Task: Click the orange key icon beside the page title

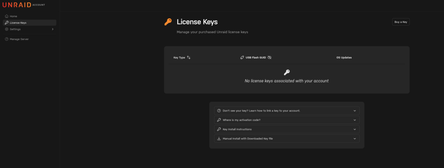Action: (x=168, y=22)
